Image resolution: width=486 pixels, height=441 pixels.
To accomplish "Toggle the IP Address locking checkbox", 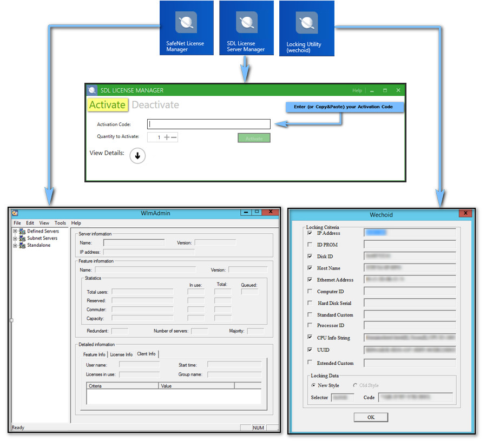I will (x=310, y=233).
